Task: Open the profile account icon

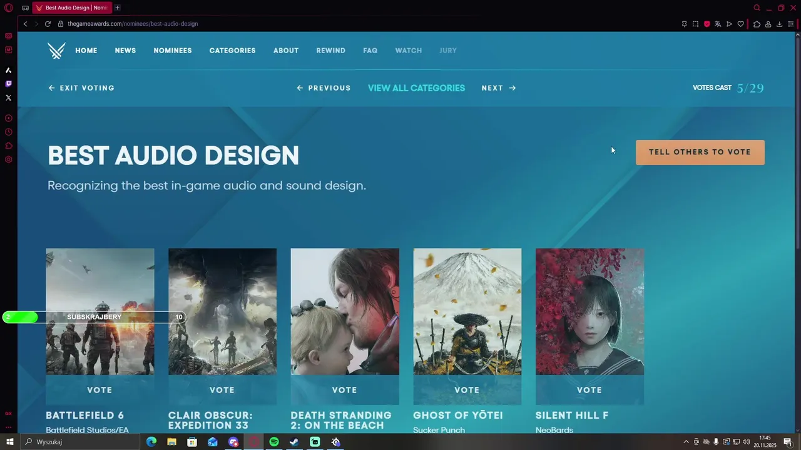Action: point(768,24)
